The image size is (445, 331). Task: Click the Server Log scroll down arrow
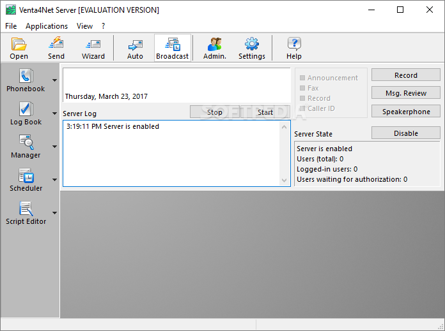(284, 180)
